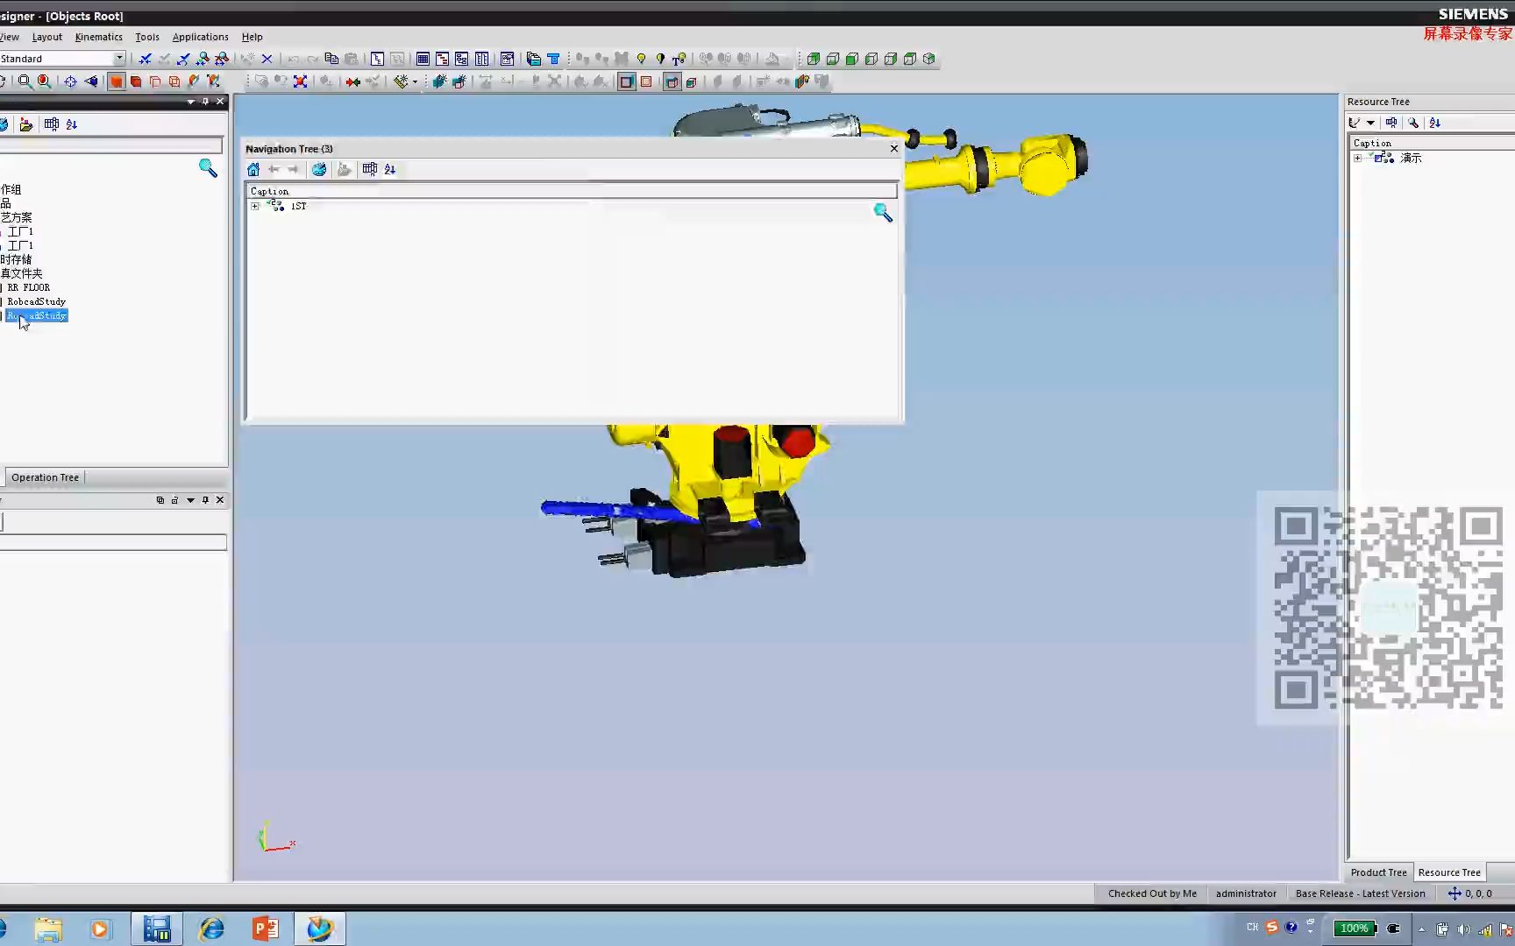This screenshot has width=1515, height=946.
Task: Click the sort A-Z icon in left panel toolbar
Action: tap(72, 124)
